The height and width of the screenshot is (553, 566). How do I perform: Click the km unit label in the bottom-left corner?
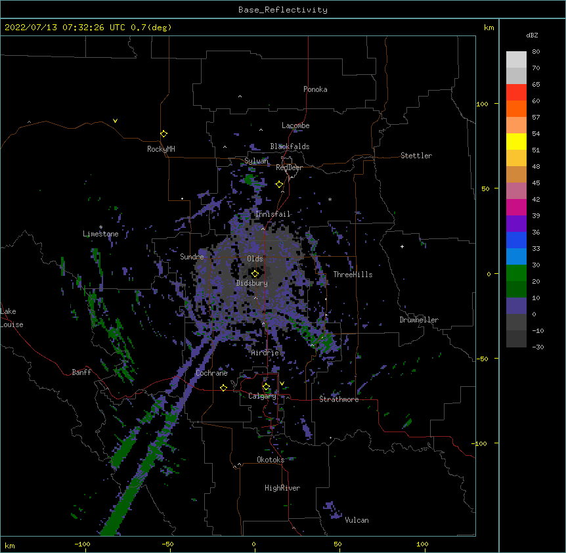(10, 545)
